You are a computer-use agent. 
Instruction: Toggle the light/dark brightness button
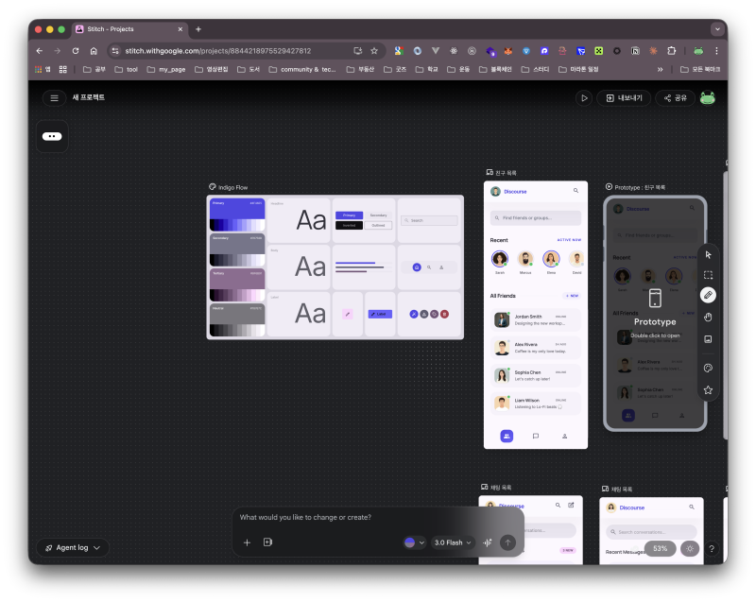coord(690,548)
